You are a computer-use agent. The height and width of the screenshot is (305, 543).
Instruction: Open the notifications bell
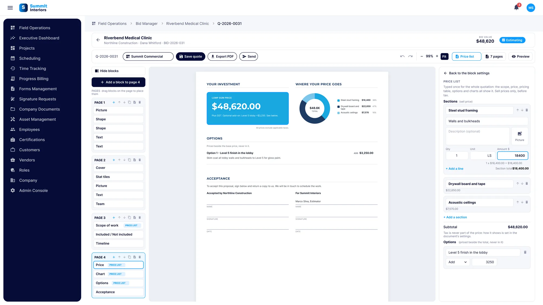click(516, 8)
